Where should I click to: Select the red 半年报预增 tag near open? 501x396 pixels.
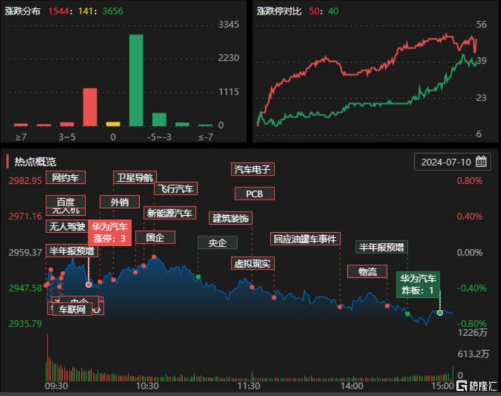[x=72, y=251]
